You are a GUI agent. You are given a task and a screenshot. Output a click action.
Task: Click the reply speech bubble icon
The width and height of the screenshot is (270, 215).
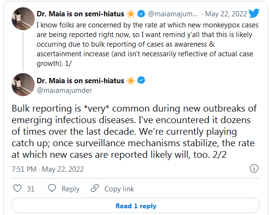(x=52, y=188)
